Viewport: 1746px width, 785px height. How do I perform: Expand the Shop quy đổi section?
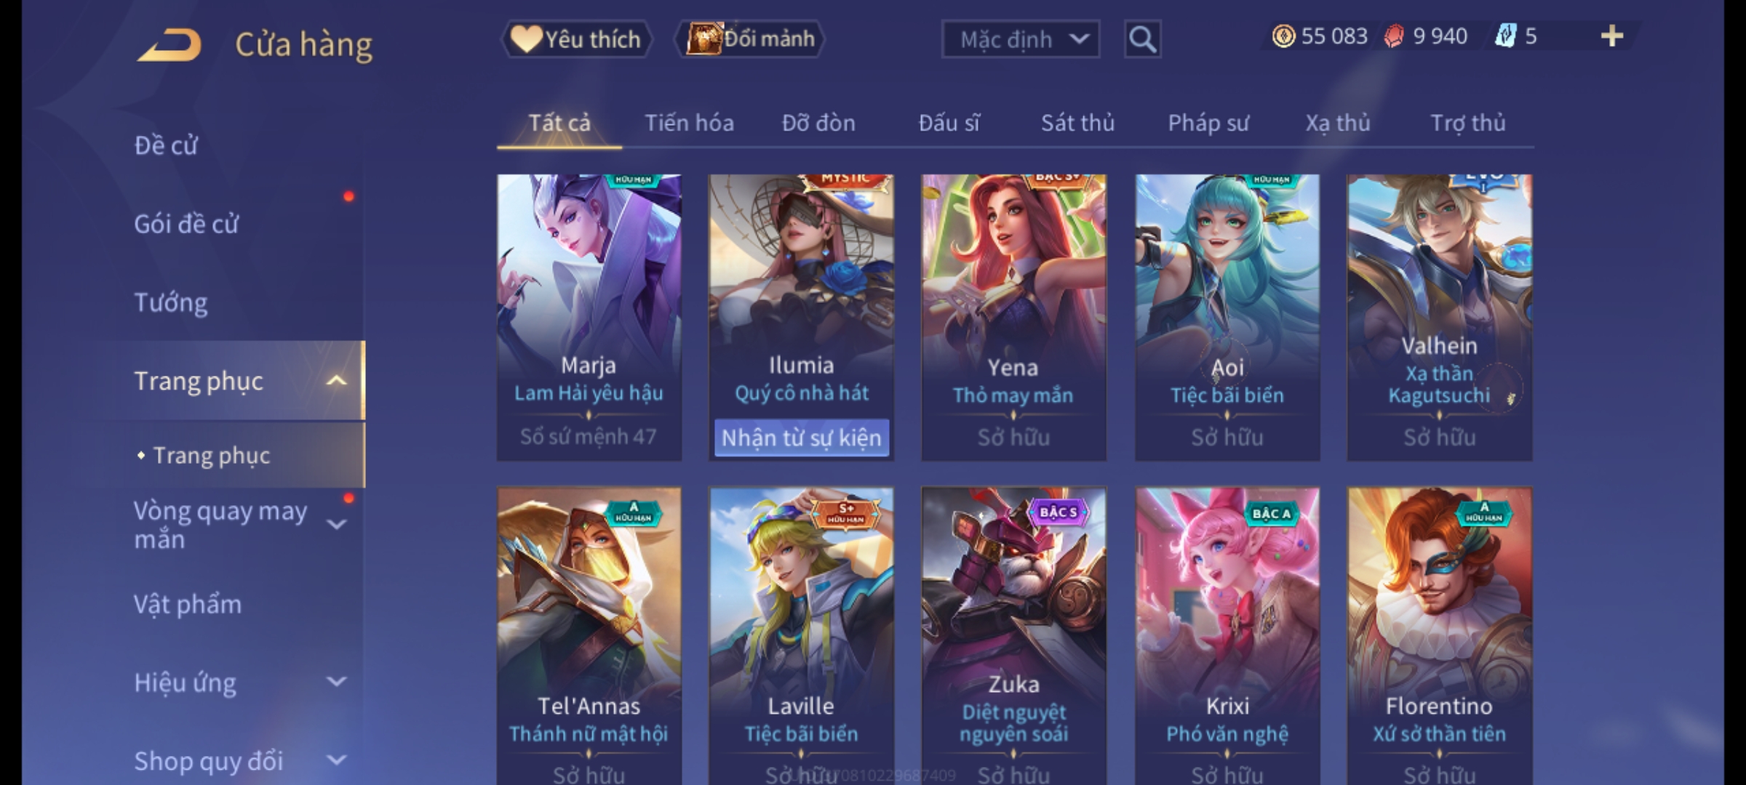click(x=336, y=760)
